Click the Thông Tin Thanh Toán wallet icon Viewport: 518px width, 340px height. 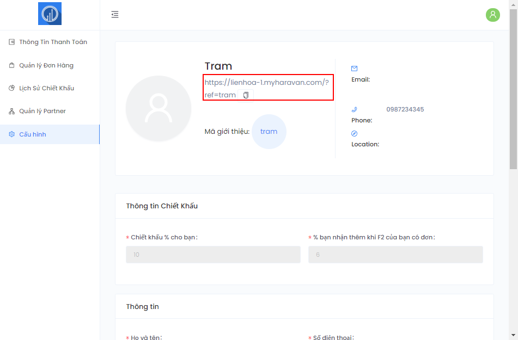[11, 42]
